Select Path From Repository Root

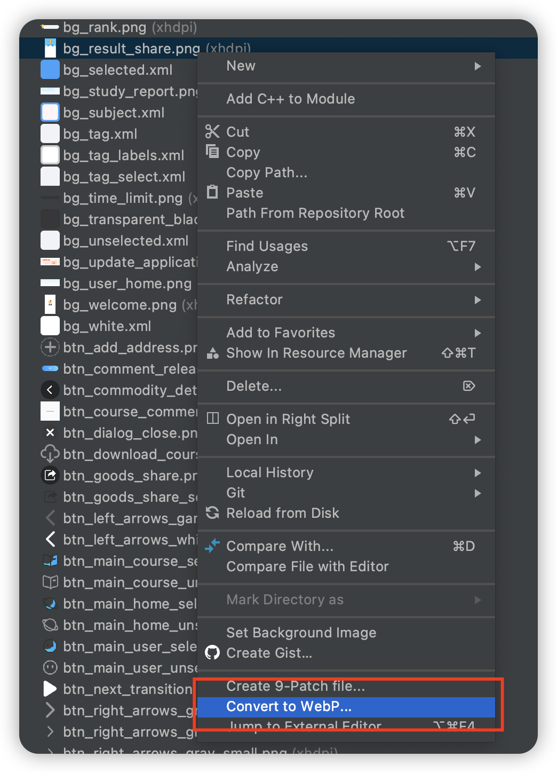pyautogui.click(x=346, y=213)
